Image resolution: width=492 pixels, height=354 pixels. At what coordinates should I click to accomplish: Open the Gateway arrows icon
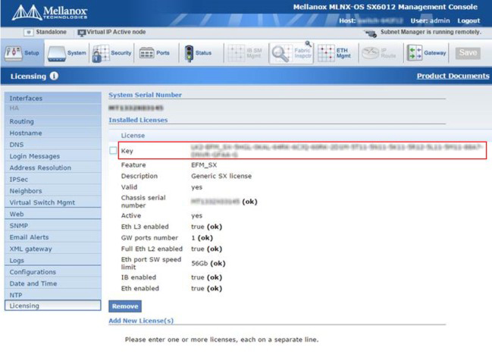pyautogui.click(x=414, y=53)
